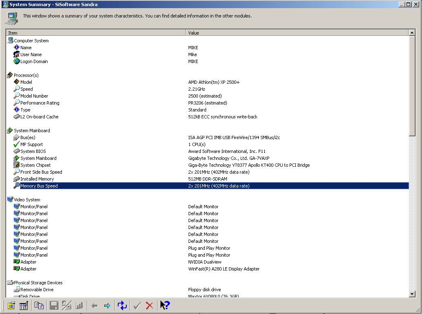Click the Physical Storage Devices category icon
Viewport: 422px width, 314px height.
pos(10,283)
